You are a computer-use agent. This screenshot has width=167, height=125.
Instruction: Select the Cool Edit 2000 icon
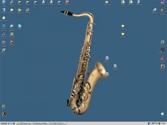pyautogui.click(x=163, y=42)
